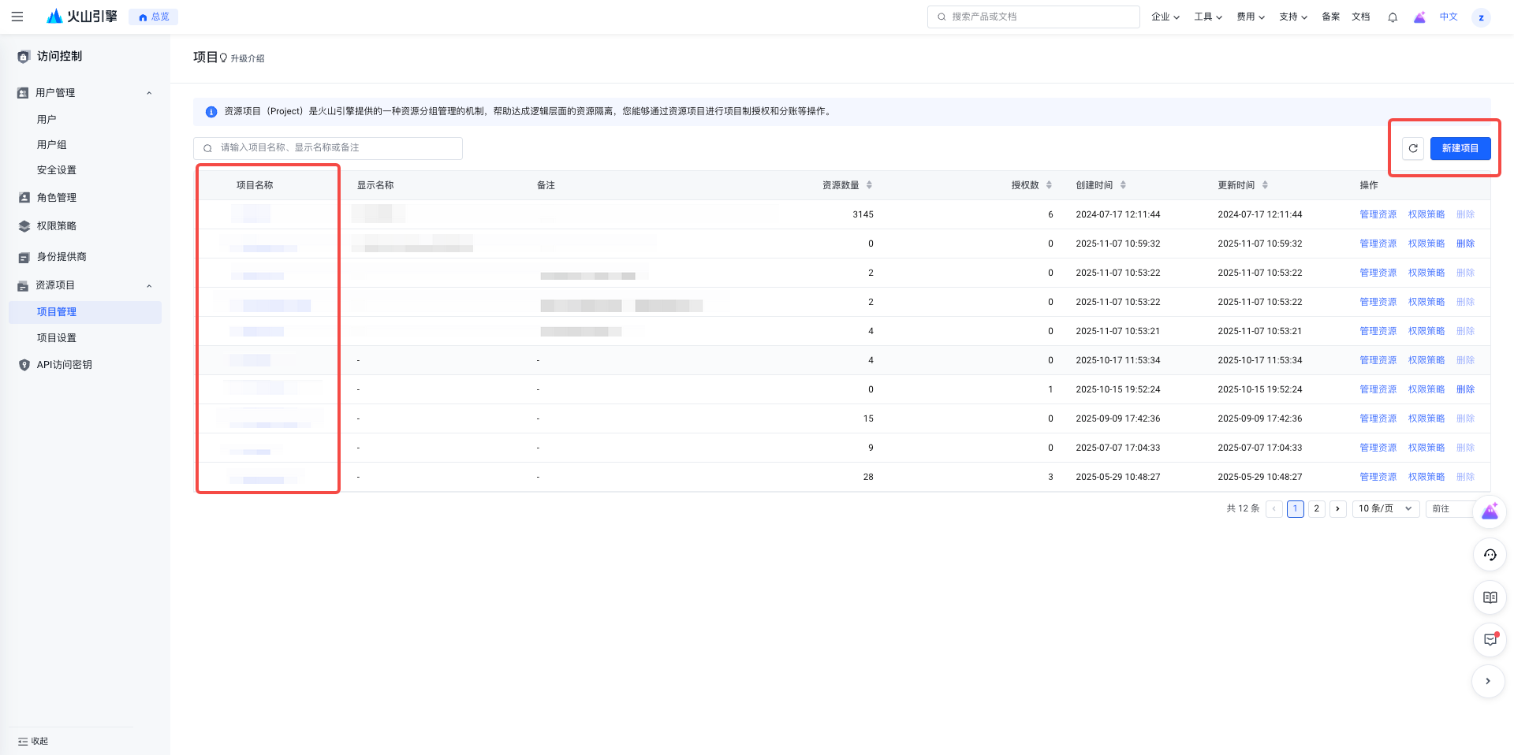Sort the table by 资源数量
1514x755 pixels.
pyautogui.click(x=869, y=185)
